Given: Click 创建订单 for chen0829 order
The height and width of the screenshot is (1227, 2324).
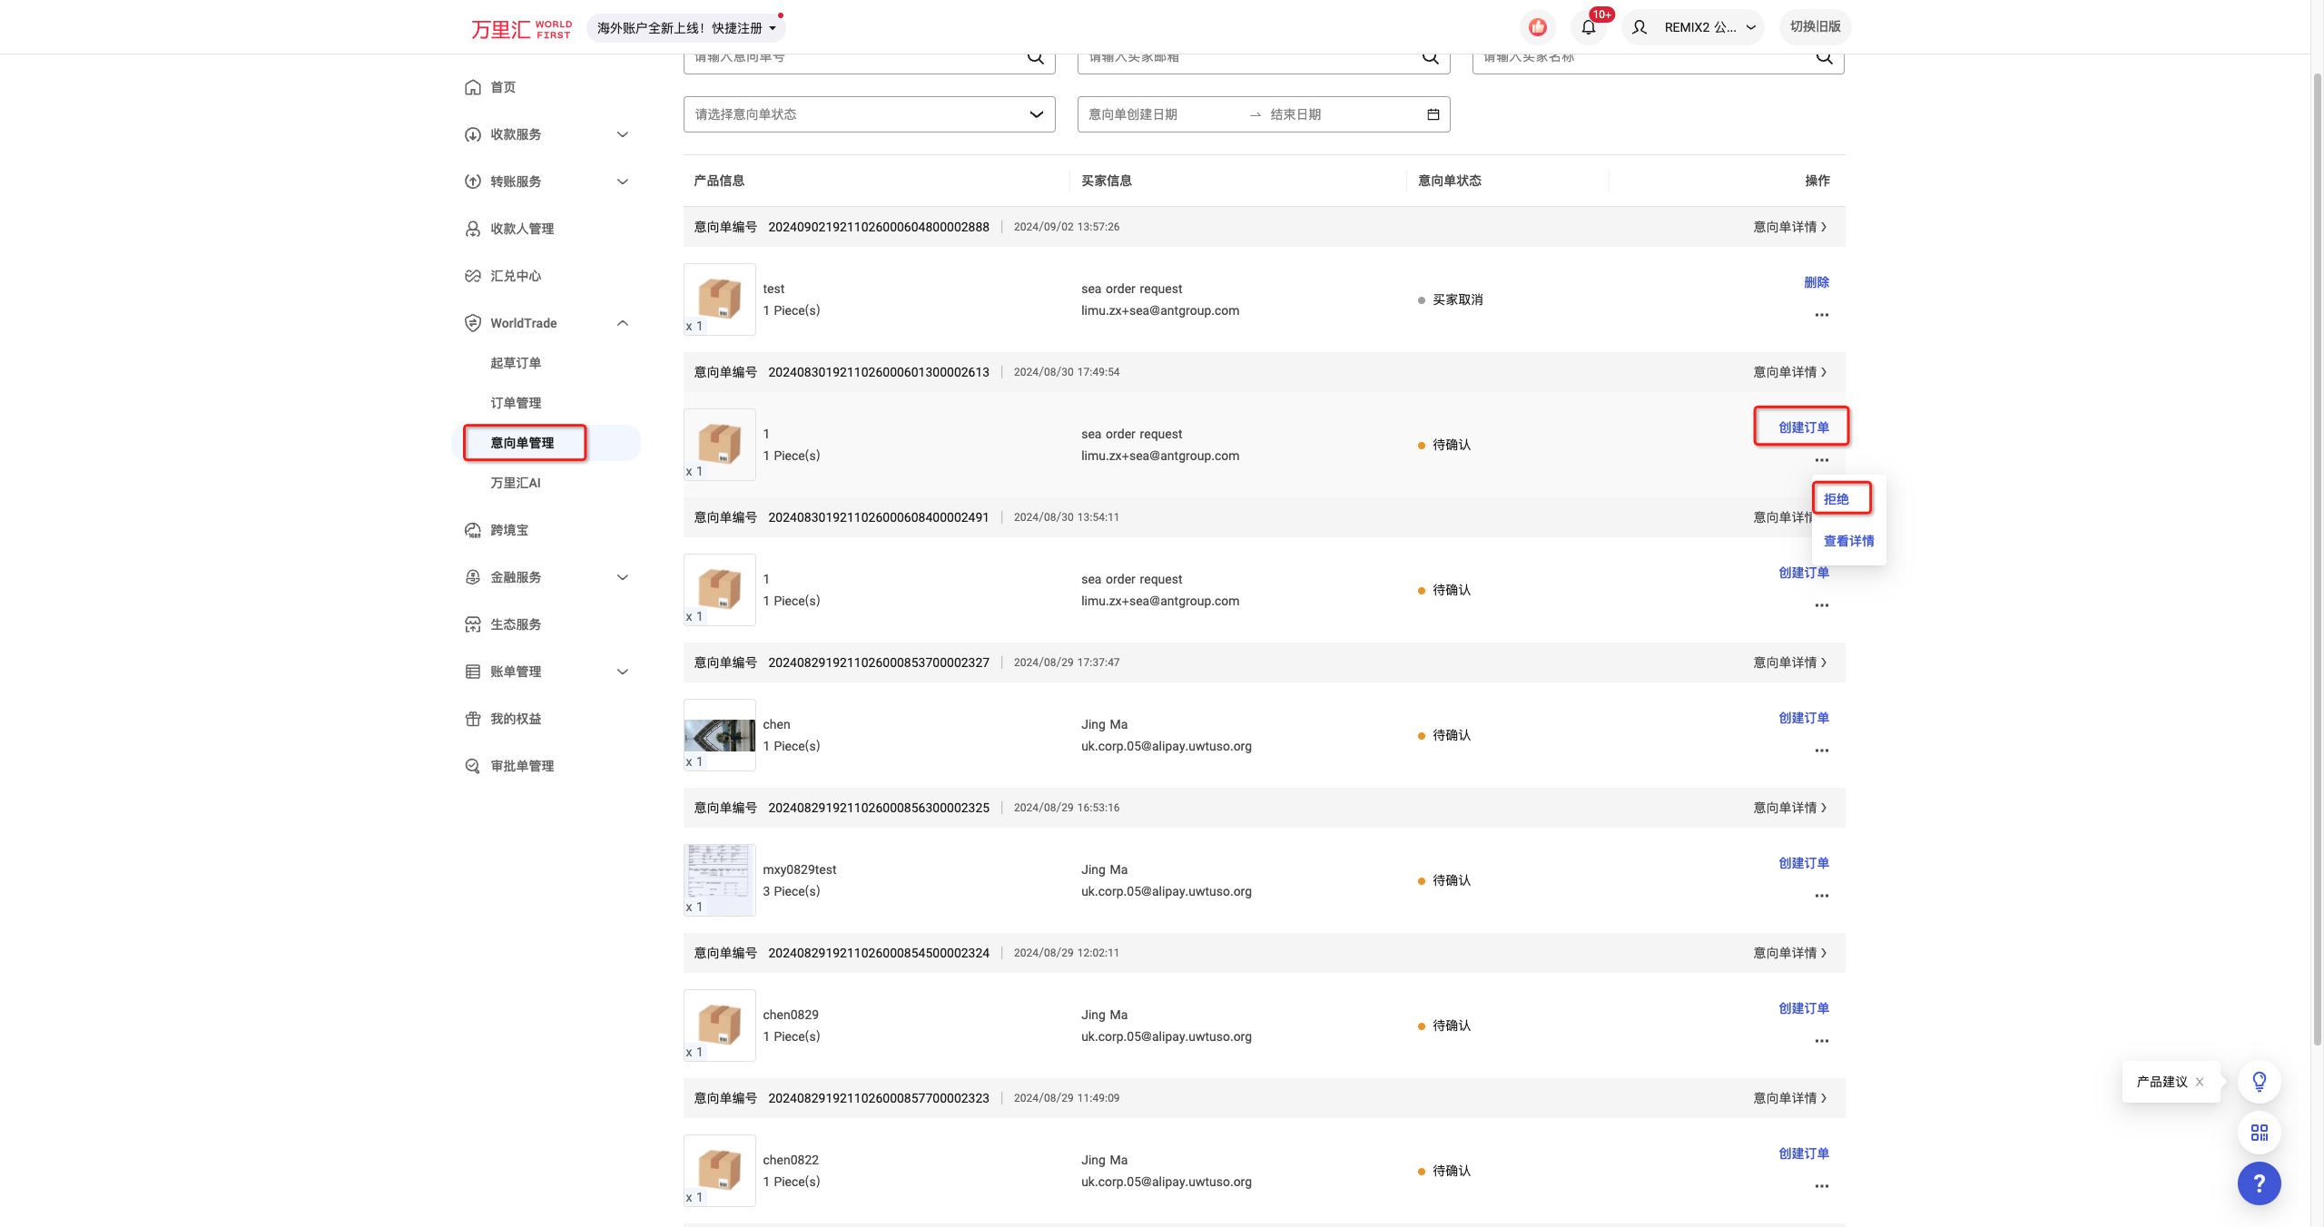Looking at the screenshot, I should coord(1803,1008).
